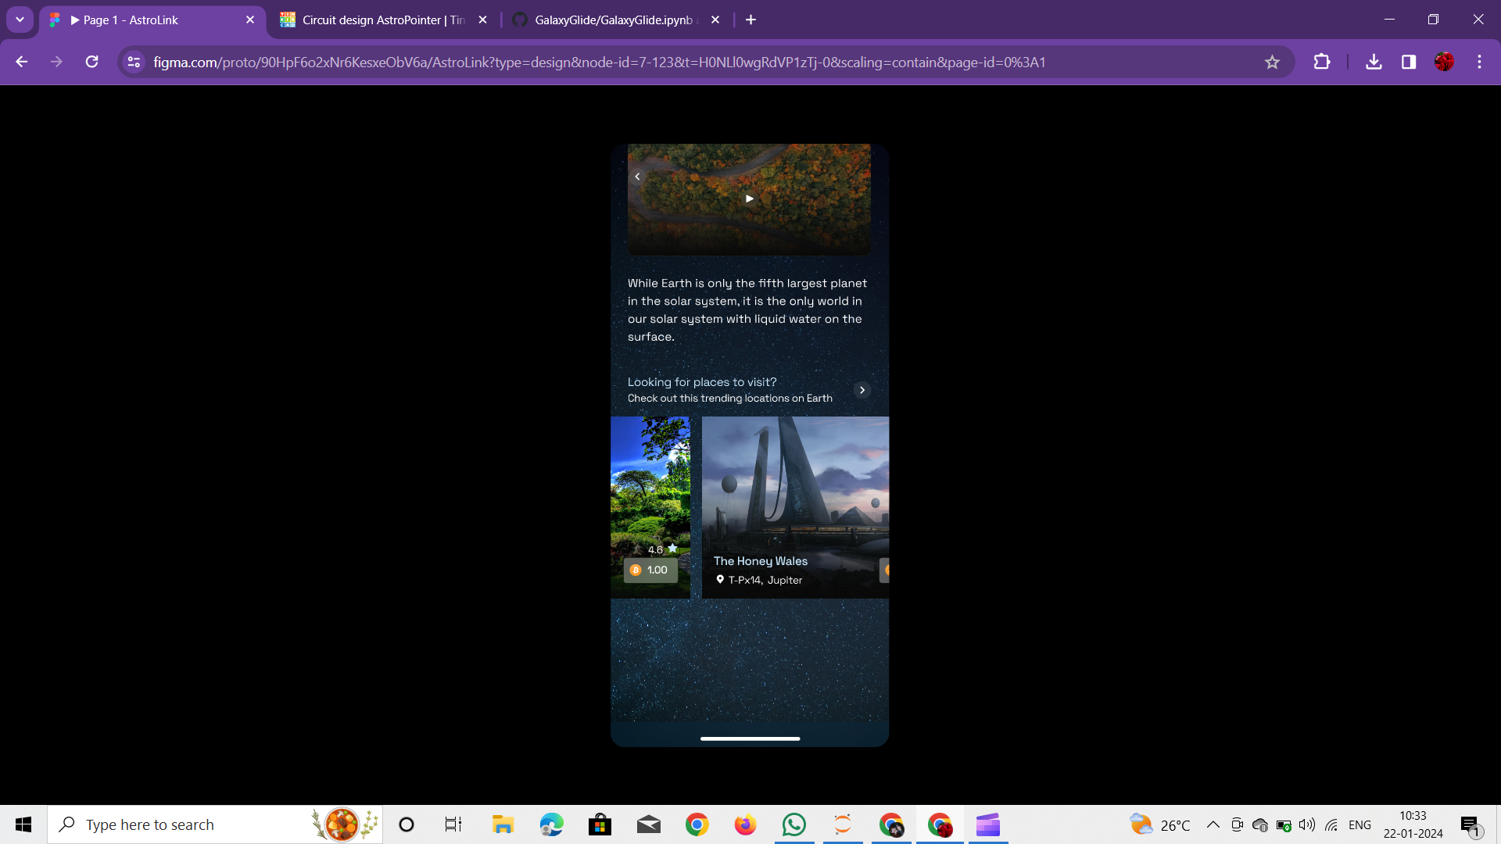Image resolution: width=1501 pixels, height=844 pixels.
Task: Click the back chevron on the video
Action: point(637,177)
